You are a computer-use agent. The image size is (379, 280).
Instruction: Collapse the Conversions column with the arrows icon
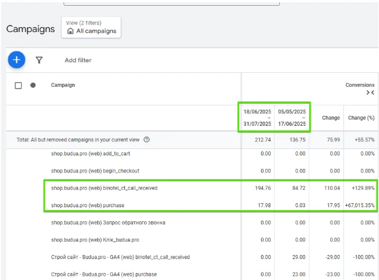point(370,93)
